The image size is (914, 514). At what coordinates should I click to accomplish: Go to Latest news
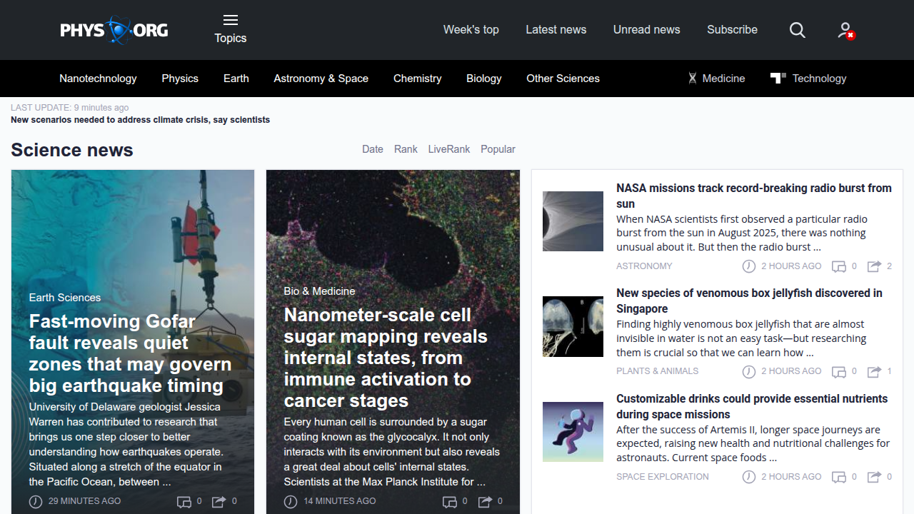[556, 29]
